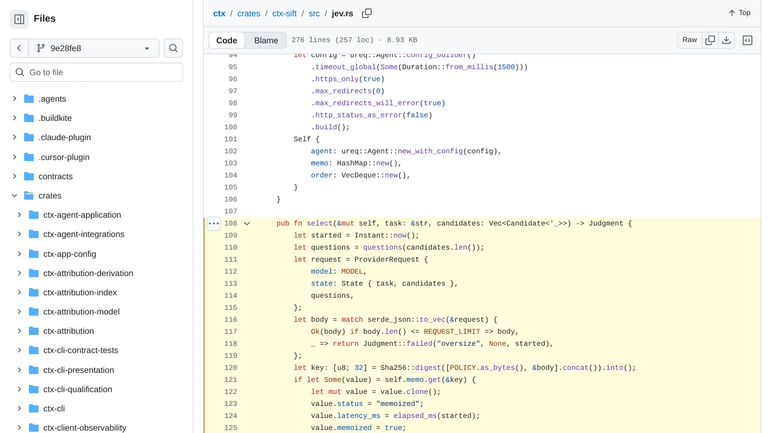Click the "memoized" string on line 123
The image size is (771, 433).
coord(398,404)
